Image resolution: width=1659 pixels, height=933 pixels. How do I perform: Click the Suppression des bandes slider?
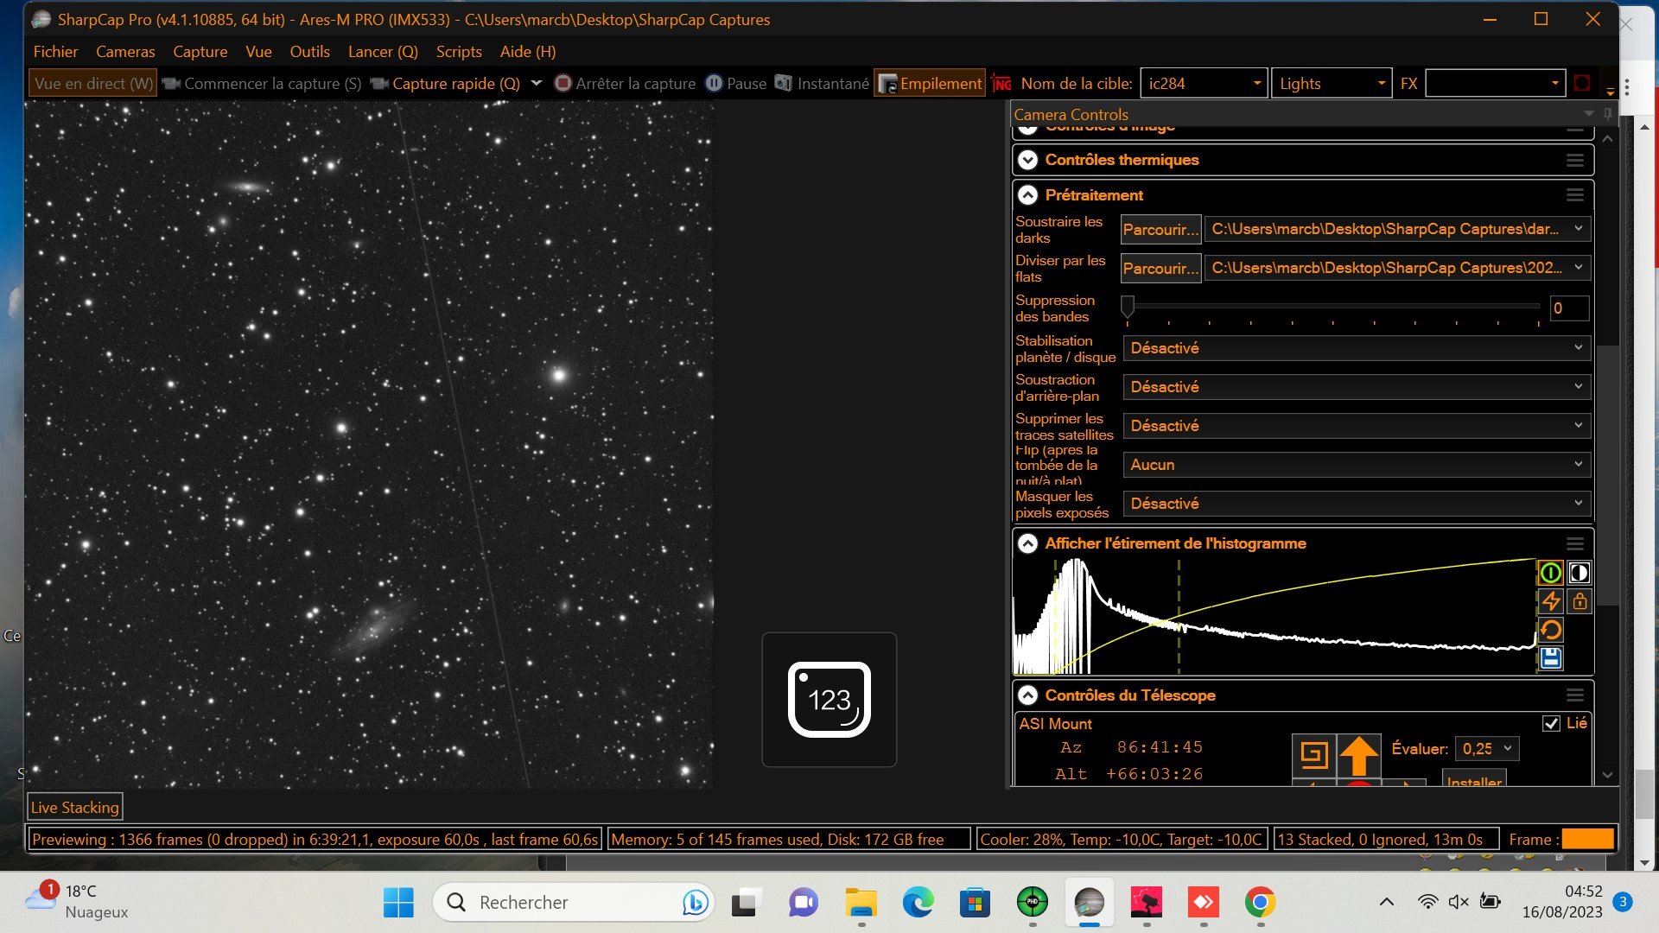(x=1332, y=307)
